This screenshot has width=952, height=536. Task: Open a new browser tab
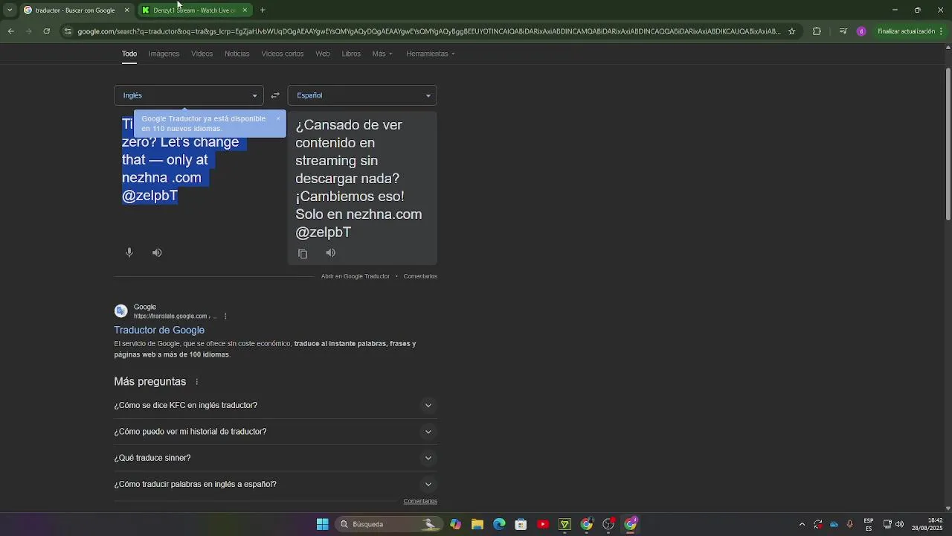tap(263, 10)
